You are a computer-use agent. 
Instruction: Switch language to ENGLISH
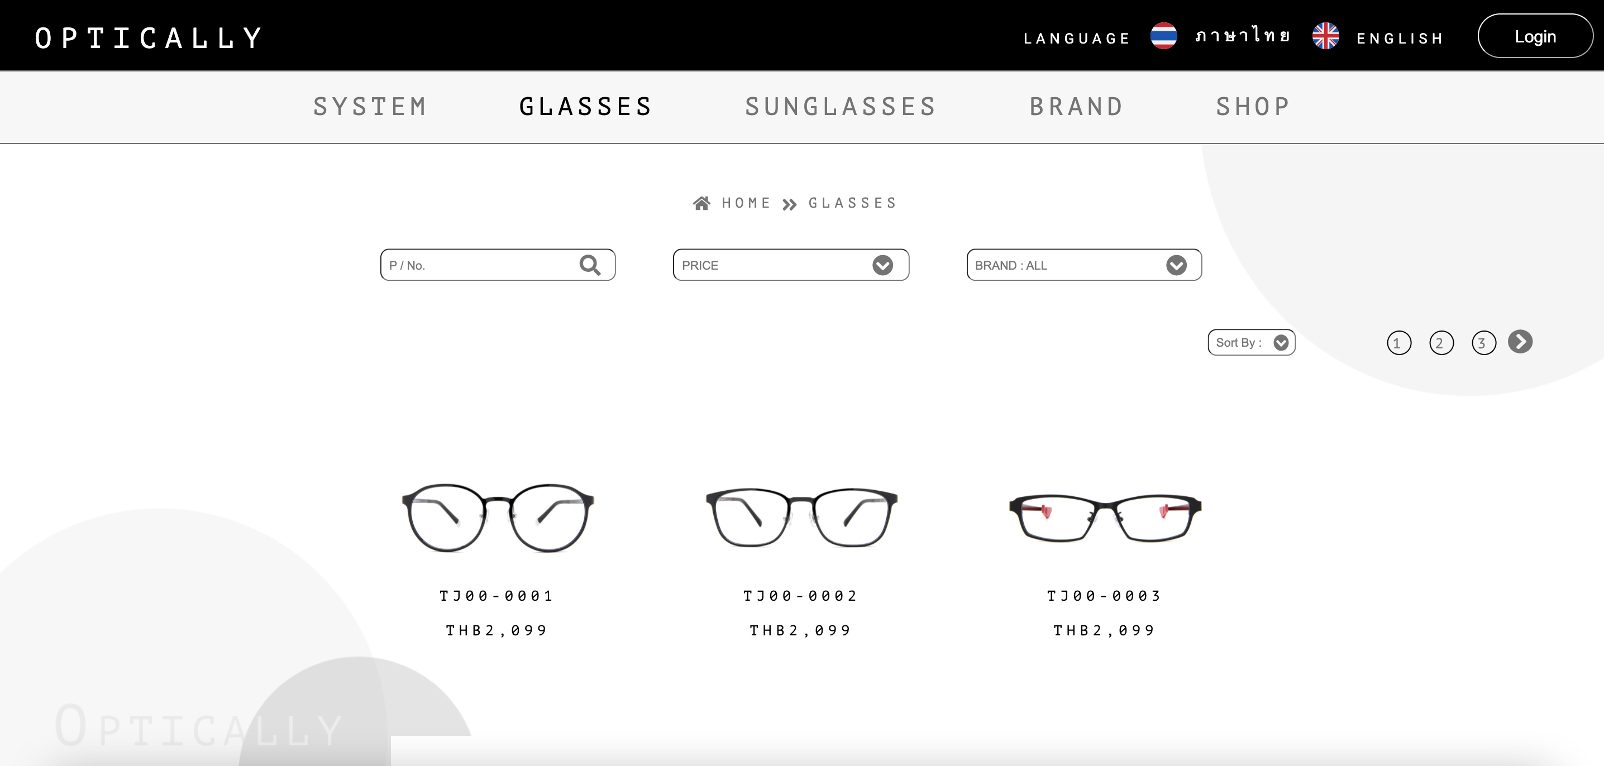tap(1400, 39)
